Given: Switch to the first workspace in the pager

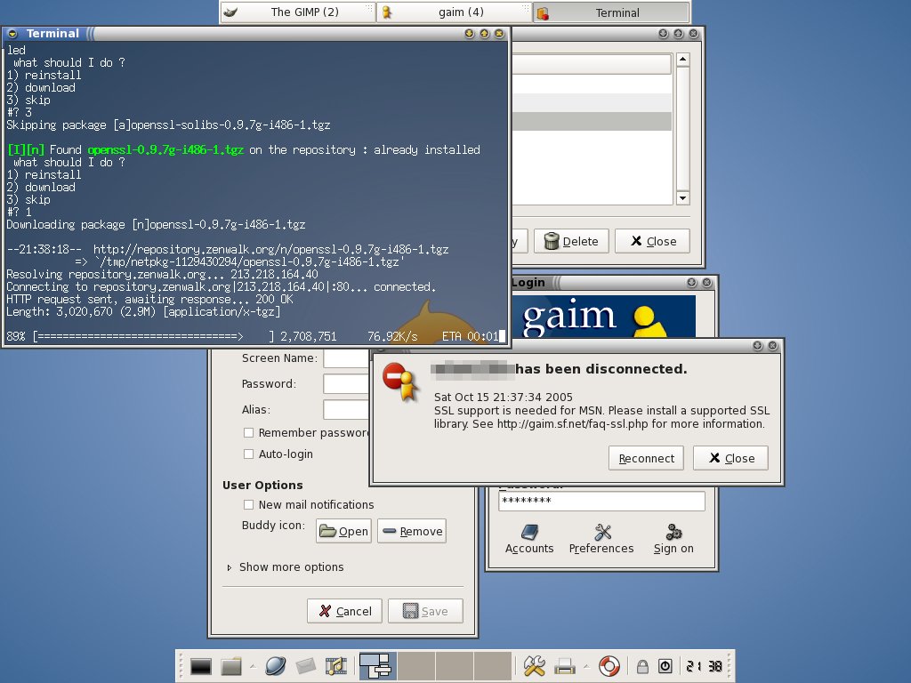Looking at the screenshot, I should [x=377, y=665].
